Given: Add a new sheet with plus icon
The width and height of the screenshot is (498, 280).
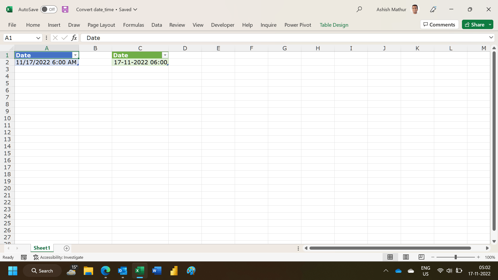Looking at the screenshot, I should (x=67, y=248).
